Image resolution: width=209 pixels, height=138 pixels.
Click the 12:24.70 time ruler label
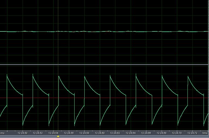pos(177,133)
